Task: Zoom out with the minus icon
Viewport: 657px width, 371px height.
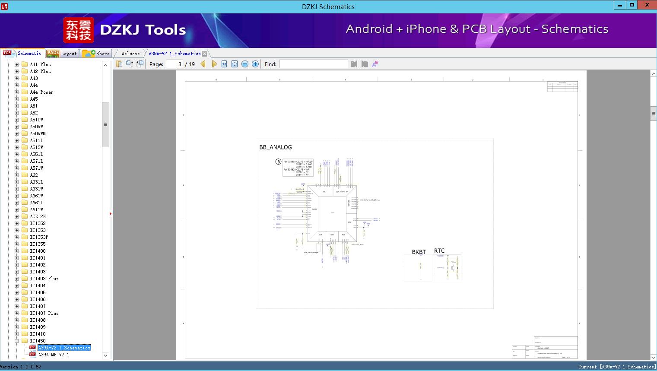Action: click(x=245, y=64)
